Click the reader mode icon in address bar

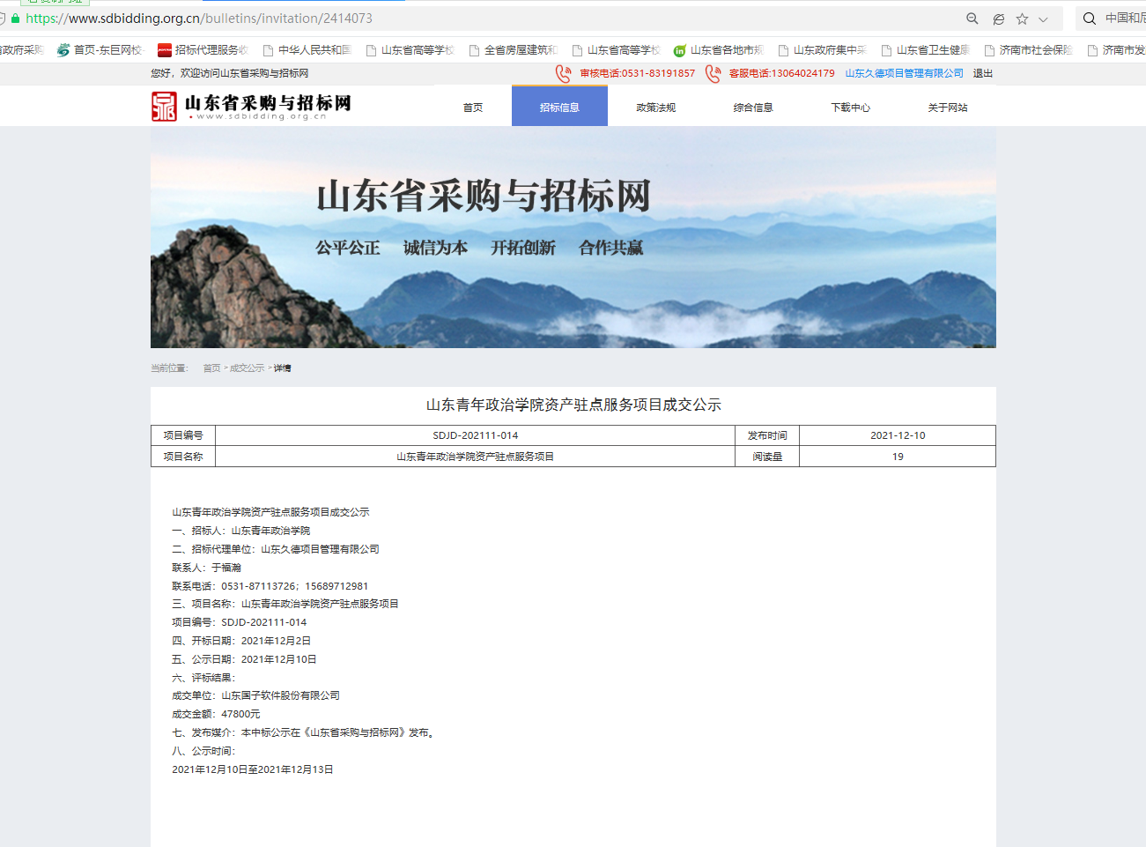coord(998,19)
